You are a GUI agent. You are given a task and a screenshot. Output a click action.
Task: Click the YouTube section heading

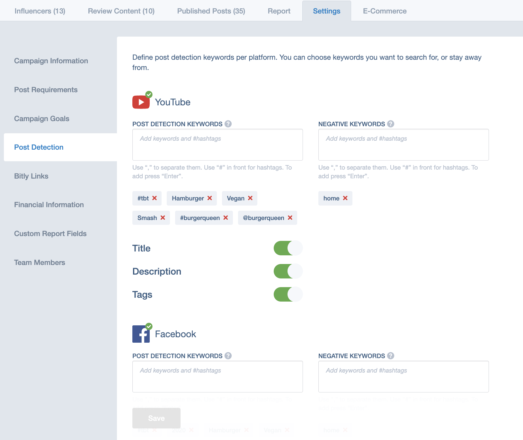tap(173, 102)
